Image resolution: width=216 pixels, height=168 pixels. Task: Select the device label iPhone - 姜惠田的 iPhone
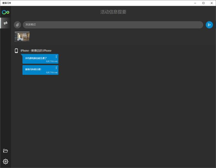tap(36, 51)
